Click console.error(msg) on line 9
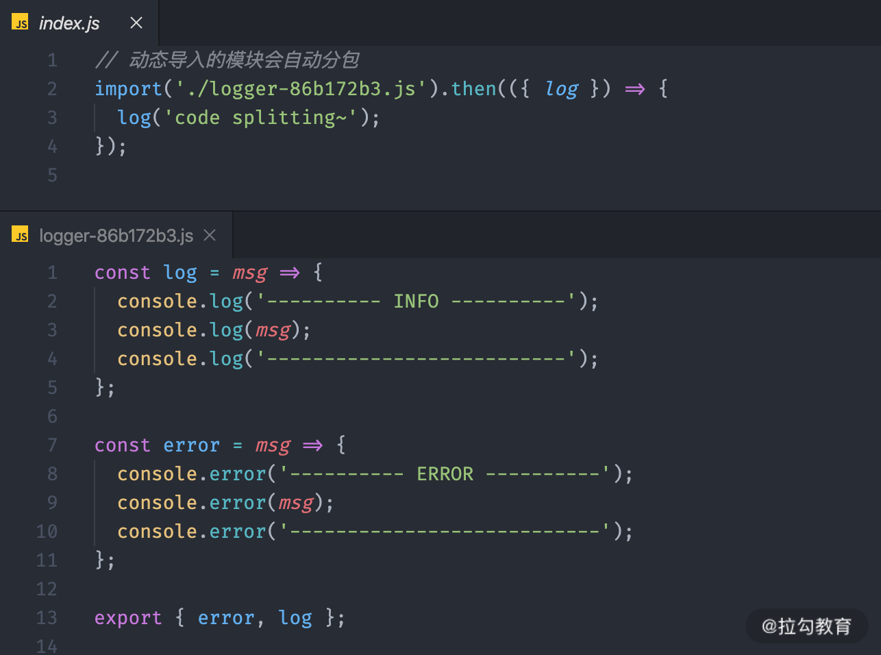This screenshot has width=881, height=655. [x=225, y=503]
